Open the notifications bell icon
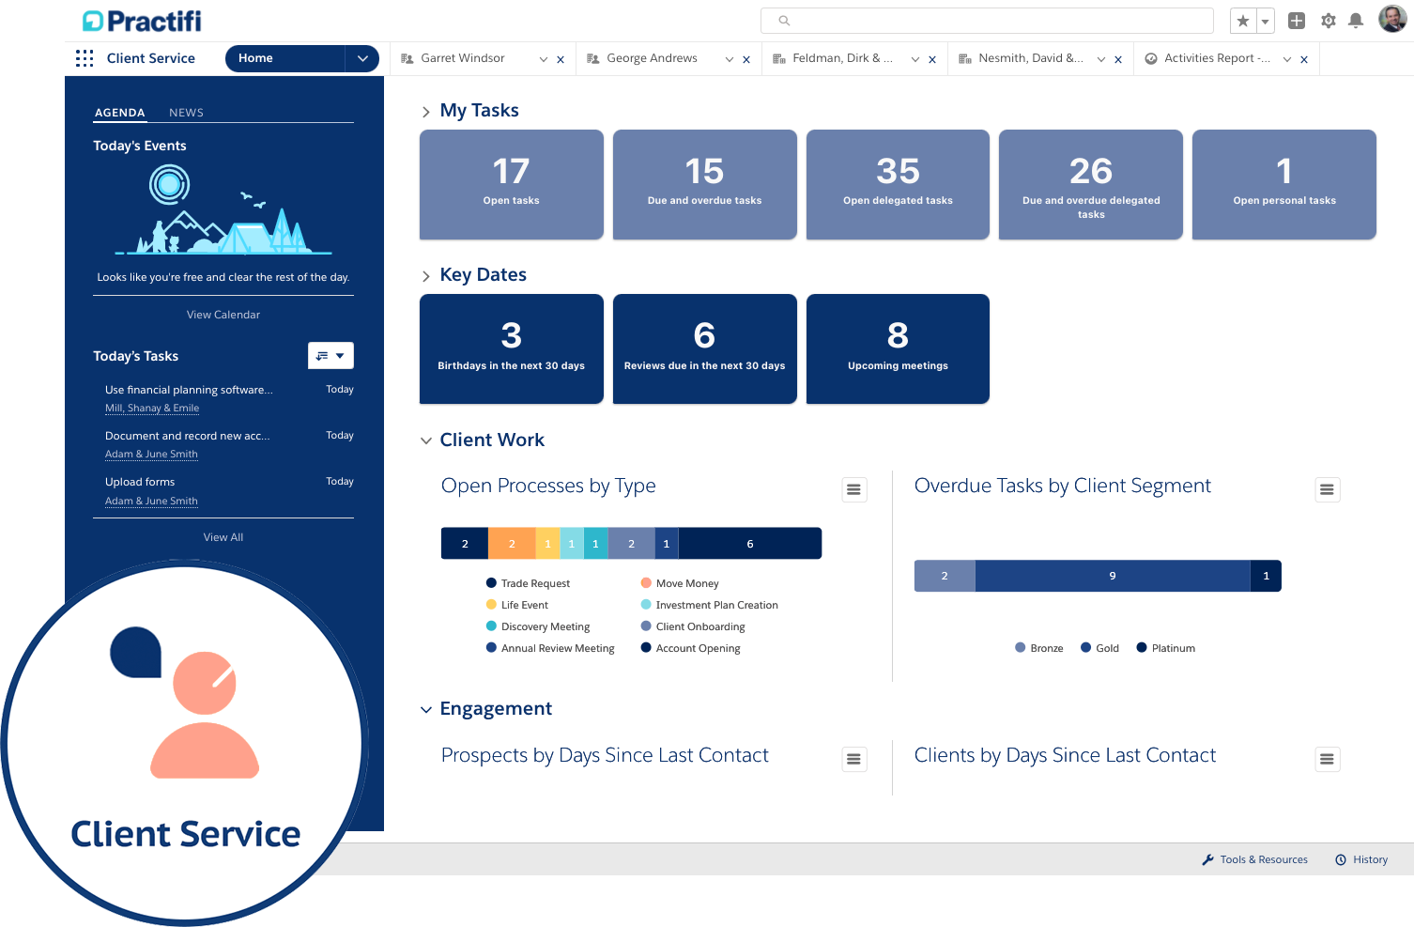Image resolution: width=1414 pixels, height=927 pixels. point(1356,20)
